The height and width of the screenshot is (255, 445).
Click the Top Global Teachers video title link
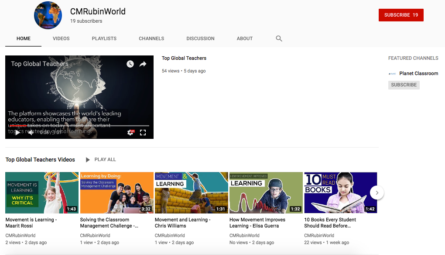[x=184, y=58]
